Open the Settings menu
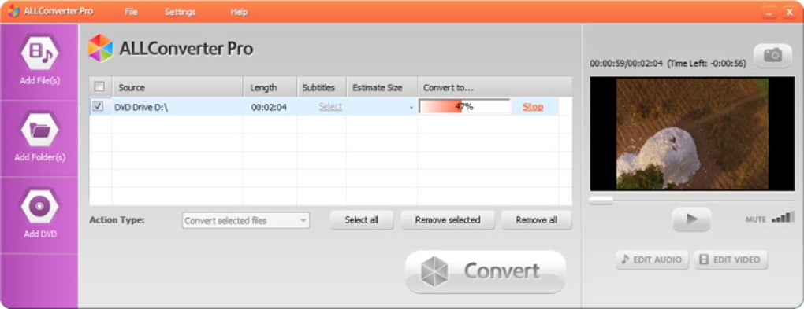This screenshot has width=804, height=309. 180,12
